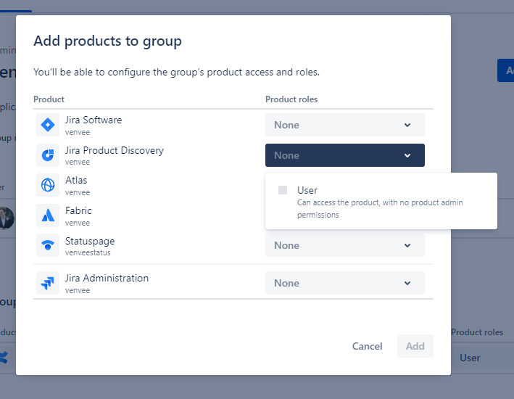This screenshot has width=514, height=399.
Task: Click the blue button behind the dialog
Action: 505,70
